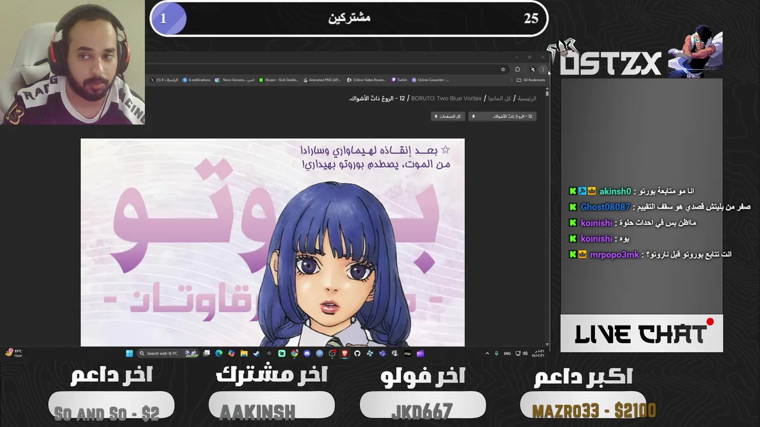Screen dimensions: 760x427
Task: Open the All Bookmarks folder
Action: click(x=531, y=80)
